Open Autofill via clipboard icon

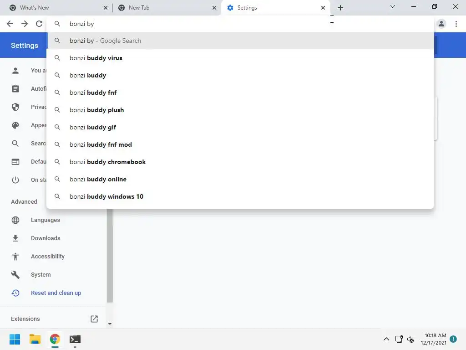pyautogui.click(x=15, y=89)
